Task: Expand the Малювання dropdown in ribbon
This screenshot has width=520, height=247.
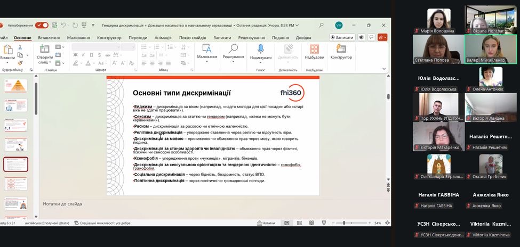Action: point(207,61)
